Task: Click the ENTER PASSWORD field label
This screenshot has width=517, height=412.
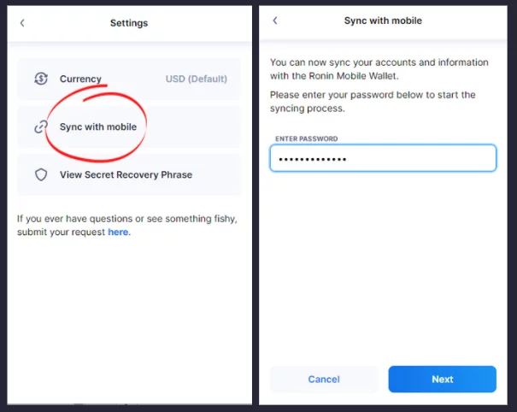Action: pyautogui.click(x=306, y=138)
